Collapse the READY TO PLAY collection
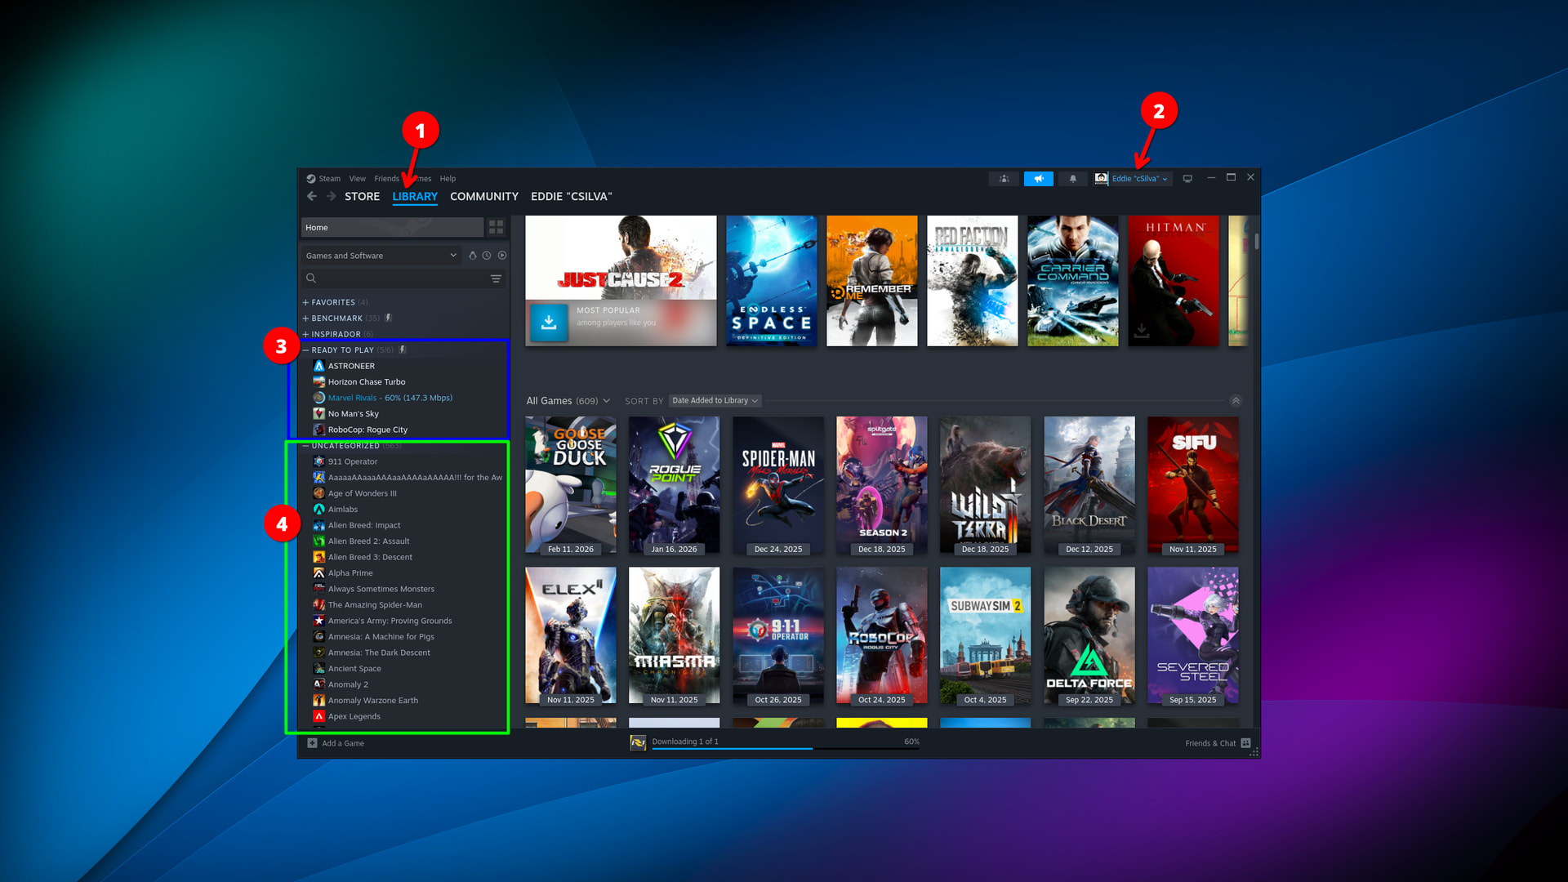 [x=305, y=350]
